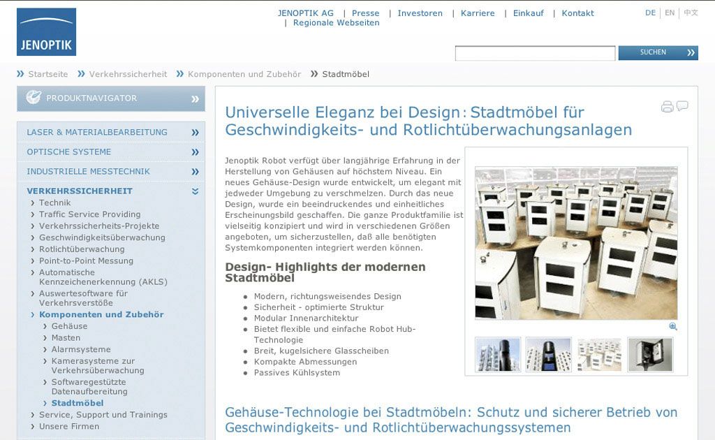Switch language to Chinese
Image resolution: width=715 pixels, height=440 pixels.
tap(691, 13)
